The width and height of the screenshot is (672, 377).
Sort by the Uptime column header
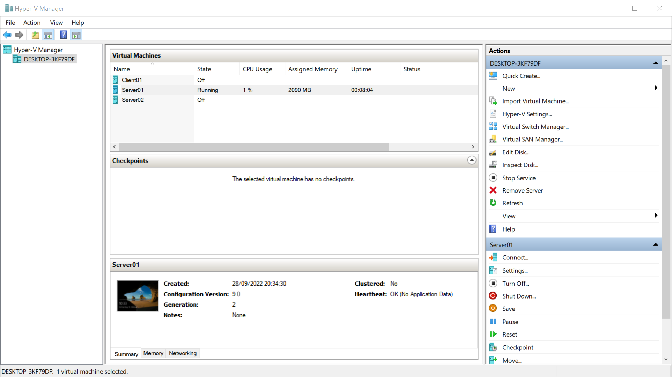374,69
